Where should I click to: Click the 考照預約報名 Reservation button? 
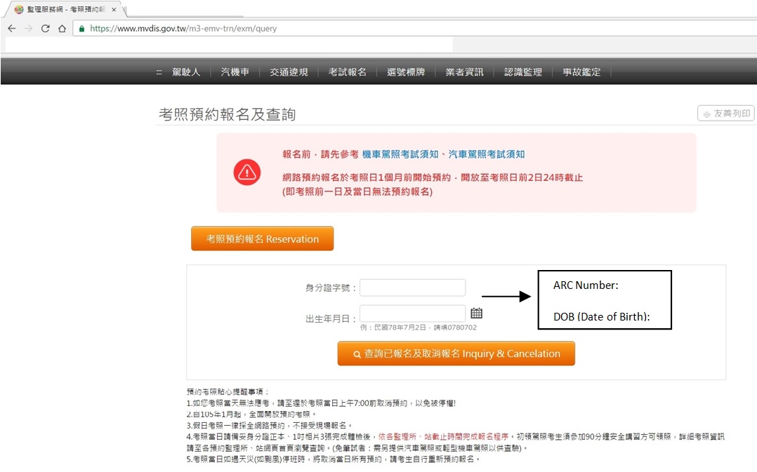pyautogui.click(x=262, y=238)
